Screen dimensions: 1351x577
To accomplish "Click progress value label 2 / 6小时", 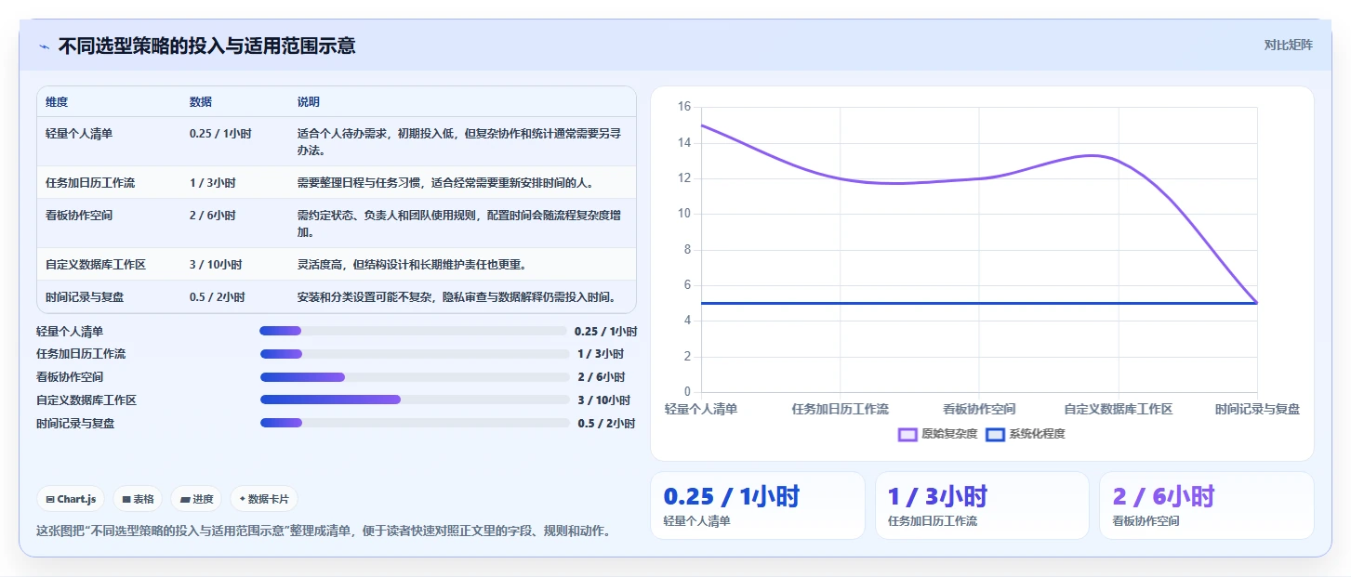I will tap(602, 377).
